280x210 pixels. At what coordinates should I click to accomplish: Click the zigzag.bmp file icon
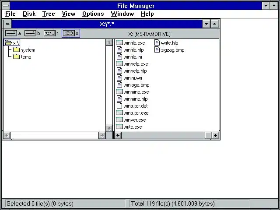click(157, 49)
